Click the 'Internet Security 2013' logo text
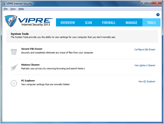Image resolution: width=164 pixels, height=124 pixels. pyautogui.click(x=36, y=25)
